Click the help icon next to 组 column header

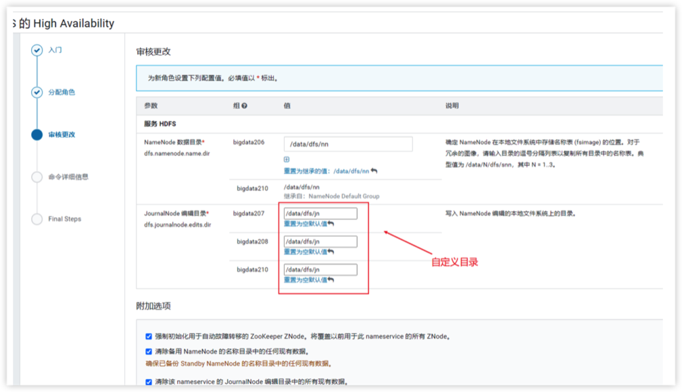tap(244, 106)
